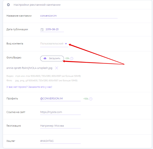Image resolution: width=153 pixels, height=149 pixels.
Task: Click the Настройки рекламной кампании heading
Action: pyautogui.click(x=37, y=5)
